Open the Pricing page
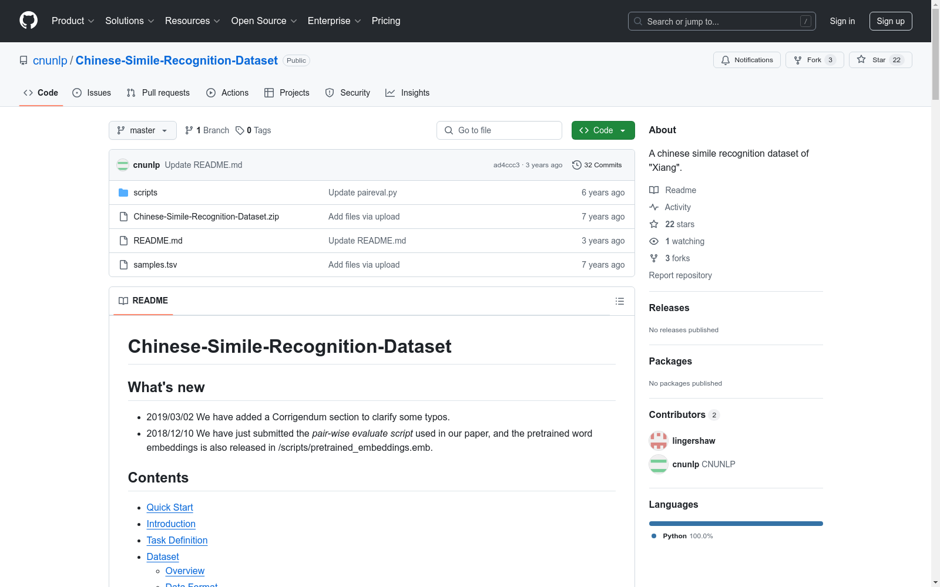Viewport: 940px width, 587px height. tap(386, 21)
